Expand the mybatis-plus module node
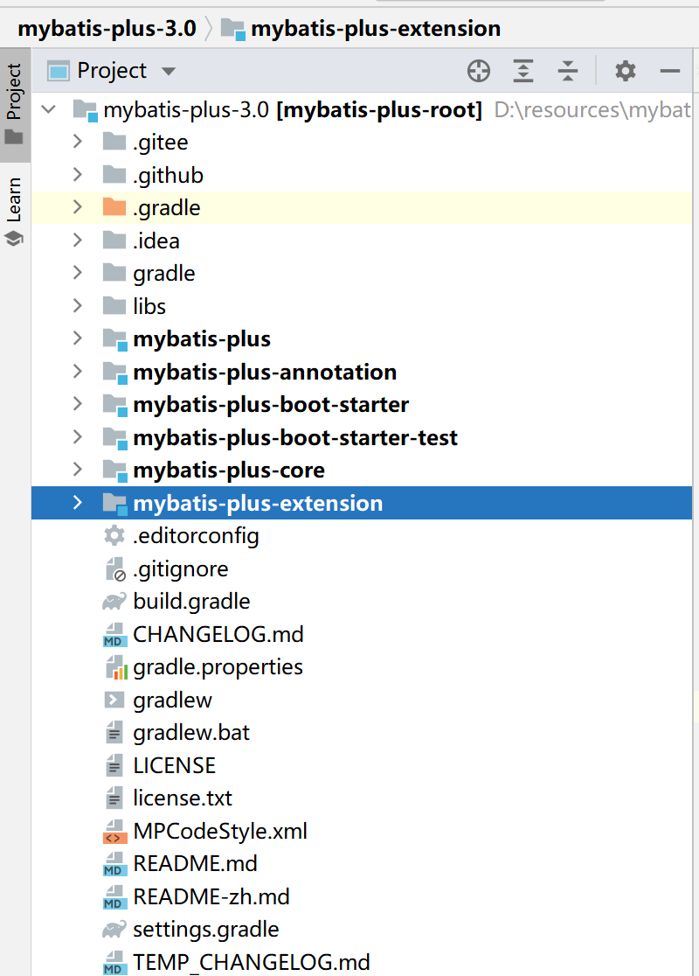The width and height of the screenshot is (699, 976). (x=78, y=338)
